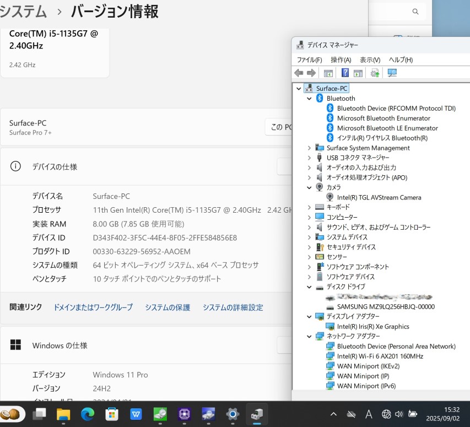Viewport: 470px width, 427px height.
Task: Expand USB コネクタ マネージャー category
Action: [309, 158]
